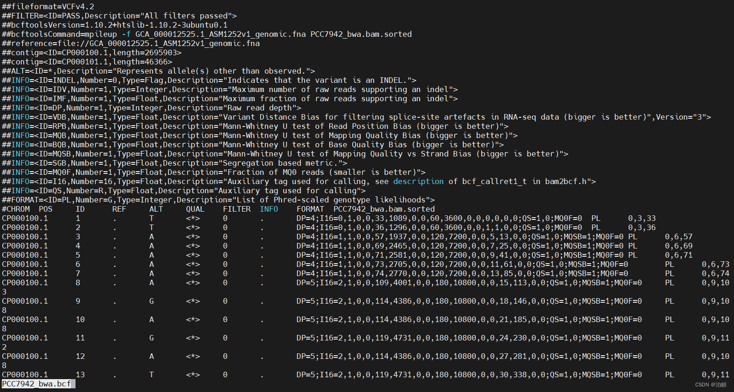Image resolution: width=734 pixels, height=392 pixels.
Task: Click POS value 12 in data rows
Action: pyautogui.click(x=80, y=356)
